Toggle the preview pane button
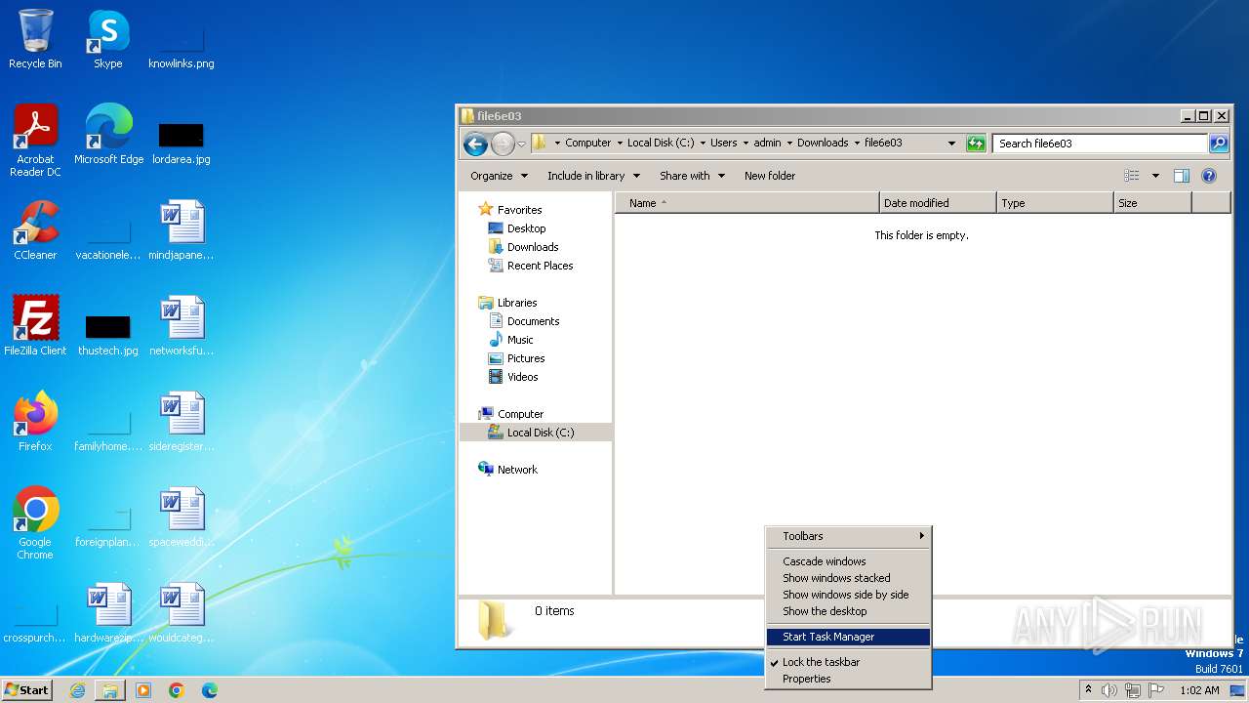Viewport: 1249px width, 703px height. click(1182, 176)
